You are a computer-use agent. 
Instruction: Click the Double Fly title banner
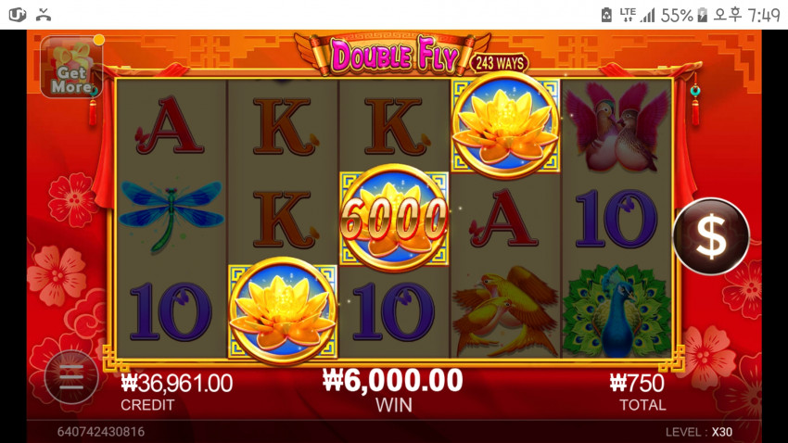coord(393,55)
